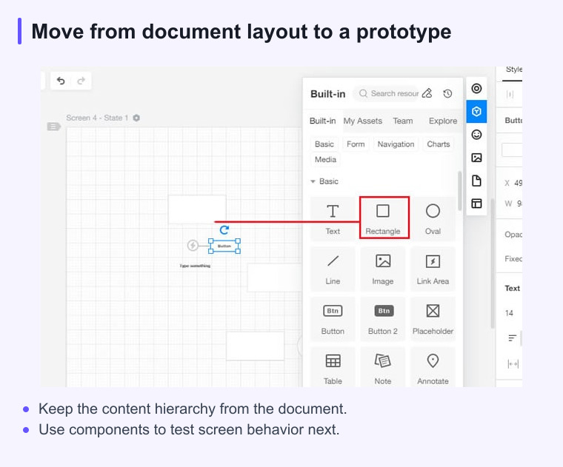Switch to the Explore tab
563x467 pixels.
443,121
